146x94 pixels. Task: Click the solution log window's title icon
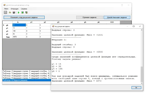[x=53, y=26]
